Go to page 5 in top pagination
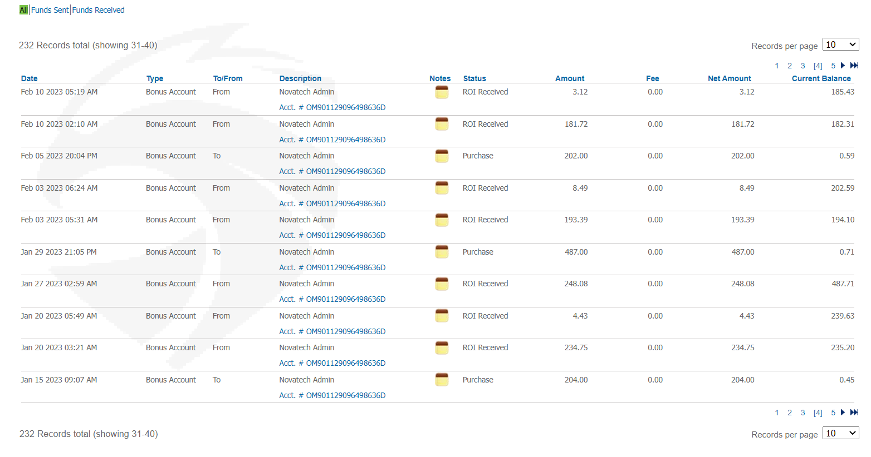 tap(833, 66)
